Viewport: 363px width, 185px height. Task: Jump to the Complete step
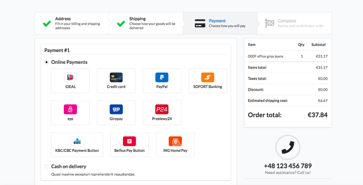tap(295, 23)
